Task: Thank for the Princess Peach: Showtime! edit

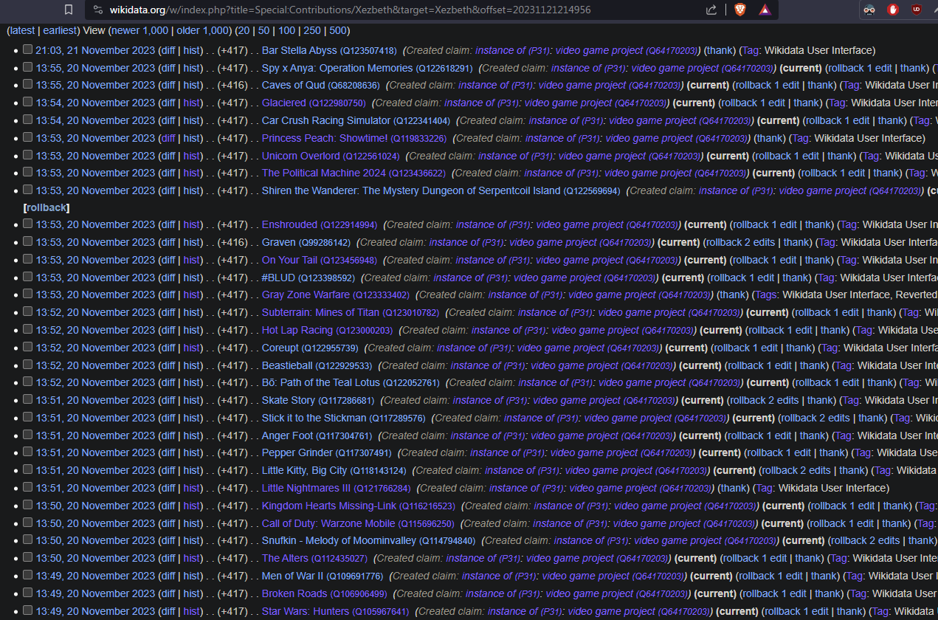Action: click(x=770, y=138)
